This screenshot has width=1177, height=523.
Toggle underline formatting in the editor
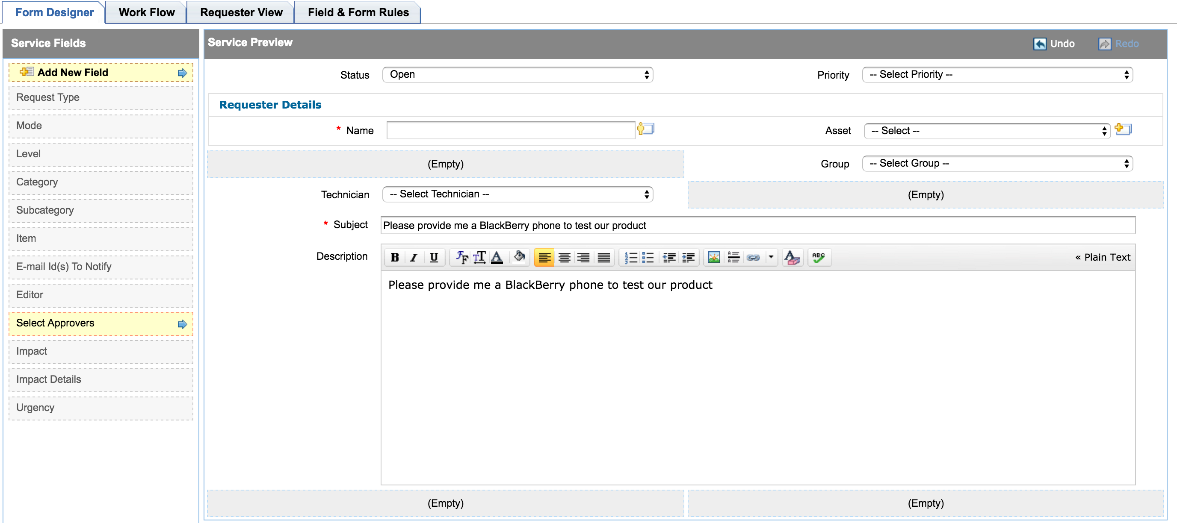(x=434, y=257)
